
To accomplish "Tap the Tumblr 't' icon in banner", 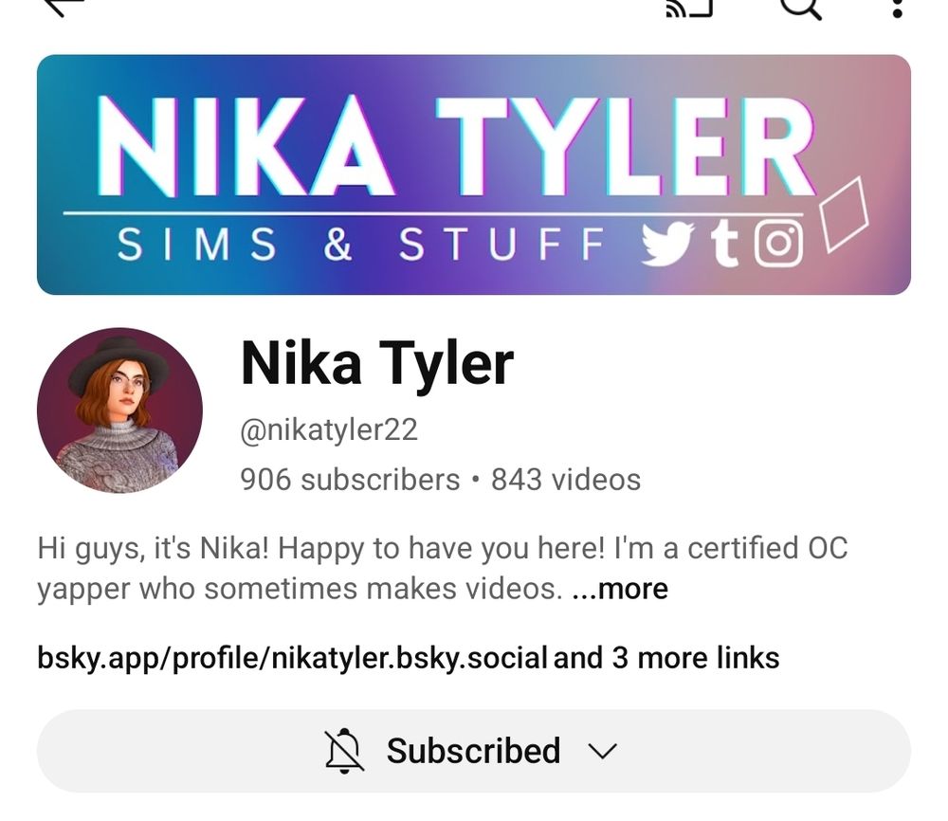I will (x=724, y=245).
